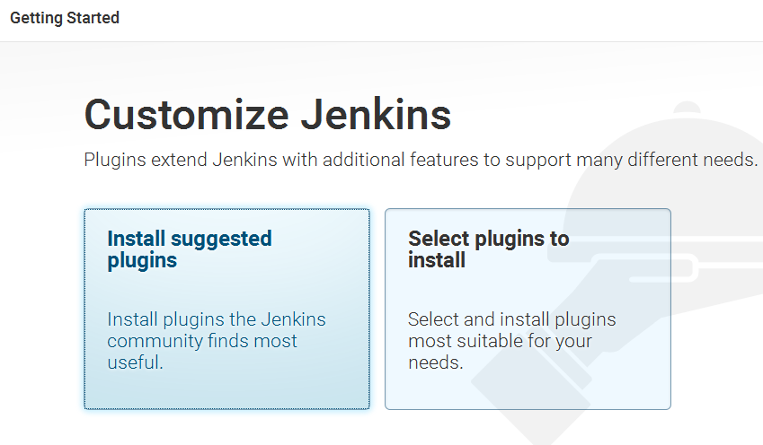Click the "Install suggested plugins" bold title text
This screenshot has height=445, width=763.
(190, 249)
